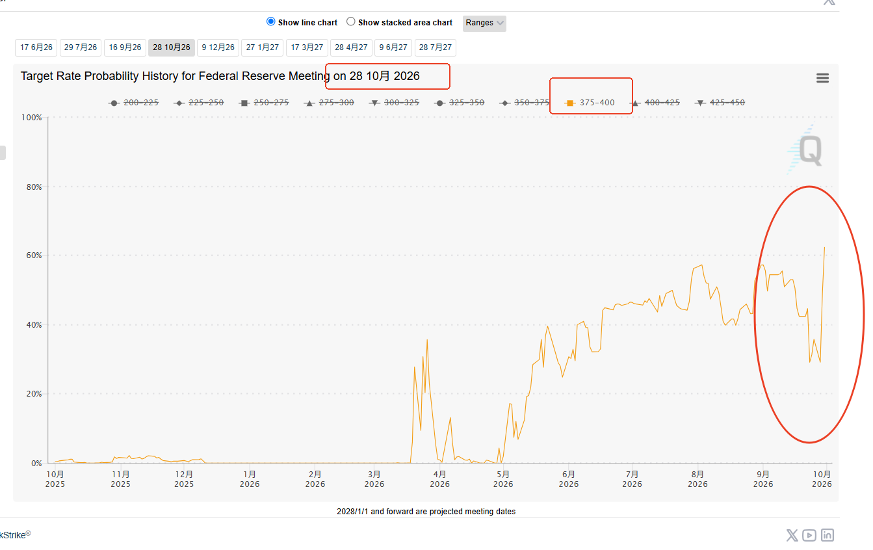Viewport: 873px width, 550px height.
Task: Show the 200-225 series in the legend
Action: coord(134,103)
